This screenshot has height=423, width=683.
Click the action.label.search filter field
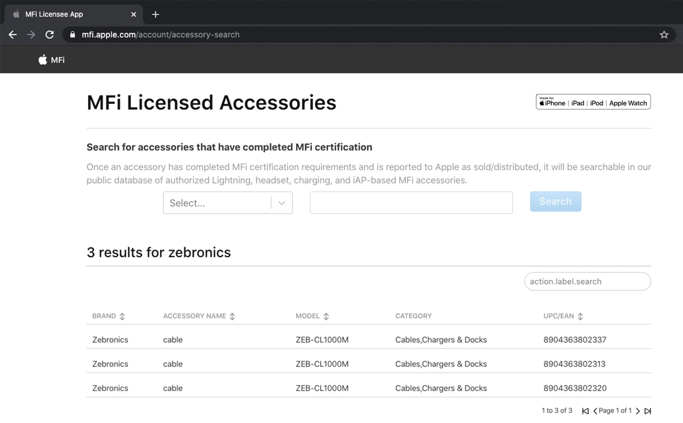[x=588, y=281]
